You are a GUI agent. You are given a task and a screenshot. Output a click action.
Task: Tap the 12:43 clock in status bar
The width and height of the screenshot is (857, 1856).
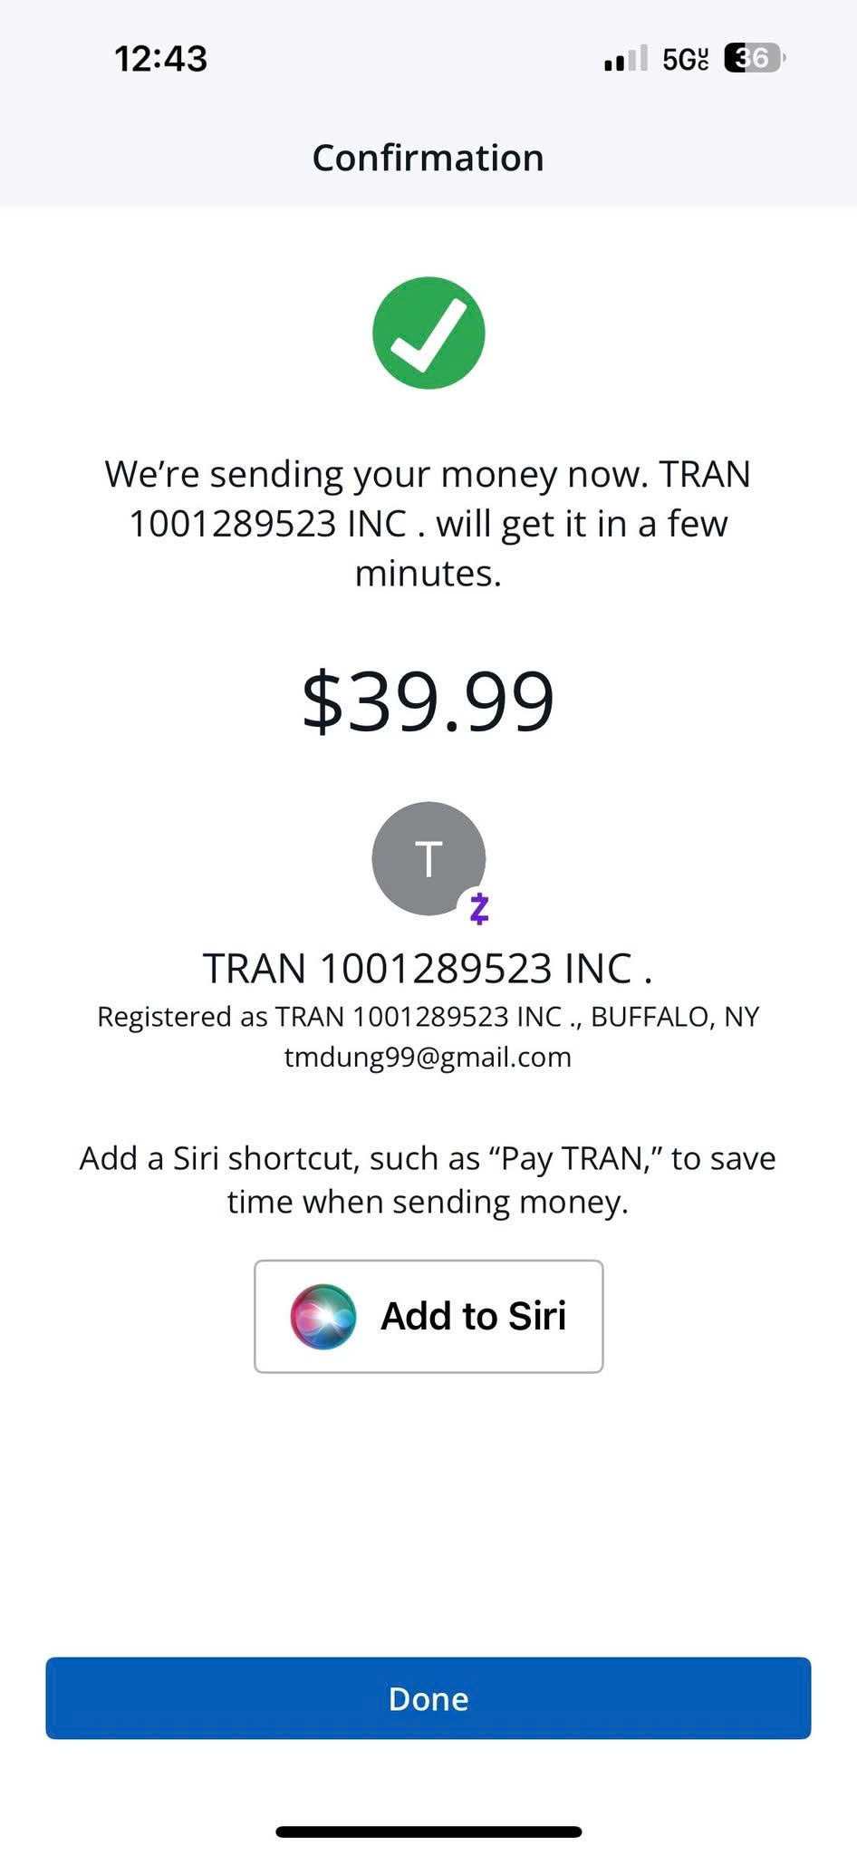pyautogui.click(x=161, y=59)
